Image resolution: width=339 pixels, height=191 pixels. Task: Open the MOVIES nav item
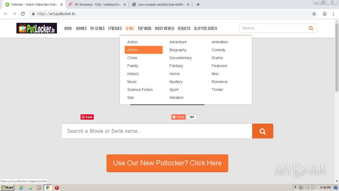point(81,28)
